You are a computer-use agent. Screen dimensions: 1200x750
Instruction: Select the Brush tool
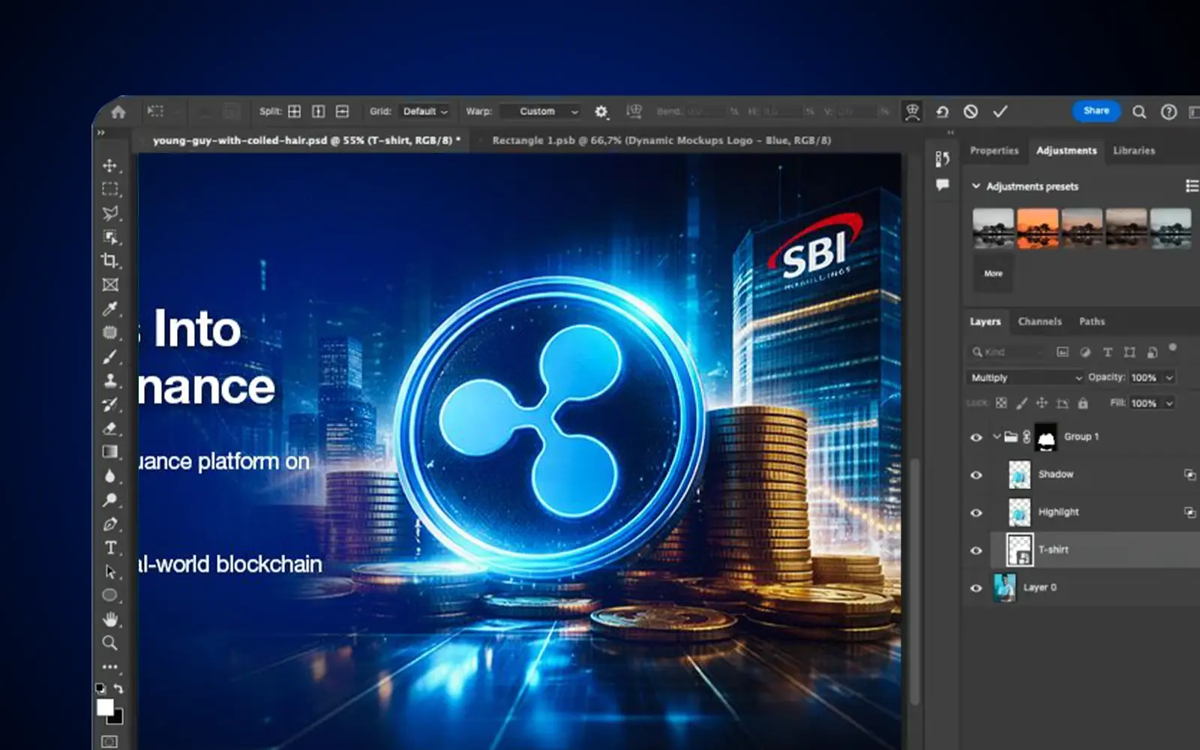click(x=110, y=356)
